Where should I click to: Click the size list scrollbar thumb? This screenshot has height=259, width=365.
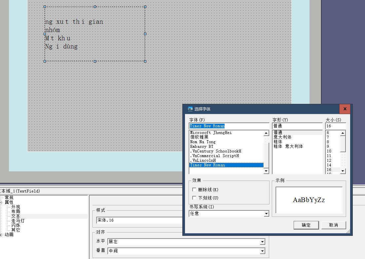point(343,144)
